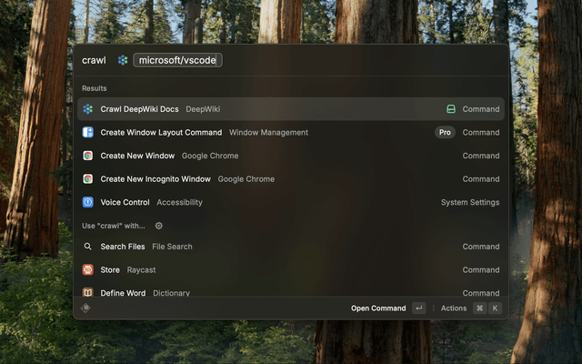This screenshot has height=364, width=582.
Task: Click the Voice Control accessibility icon
Action: point(88,202)
